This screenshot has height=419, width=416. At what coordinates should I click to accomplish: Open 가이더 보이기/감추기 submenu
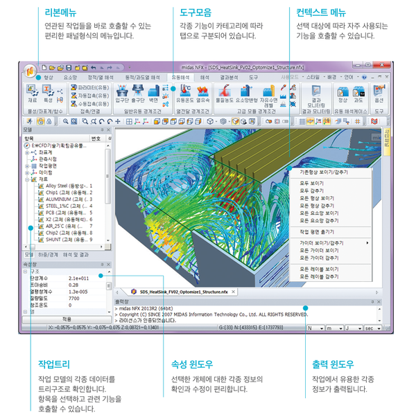[x=331, y=243]
